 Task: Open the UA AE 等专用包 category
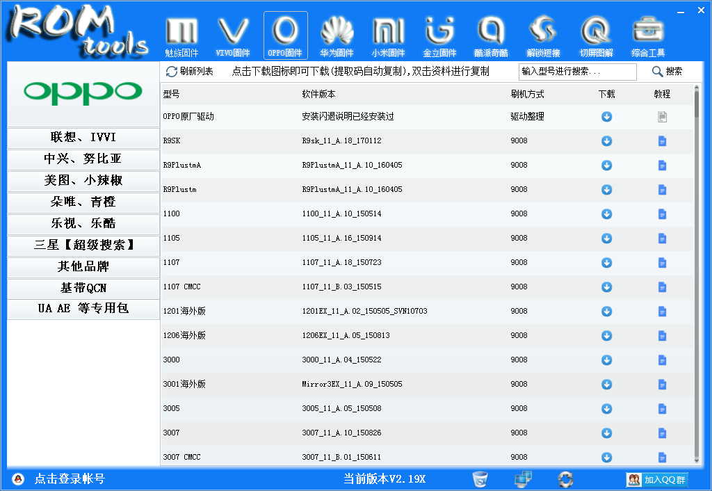pyautogui.click(x=83, y=308)
